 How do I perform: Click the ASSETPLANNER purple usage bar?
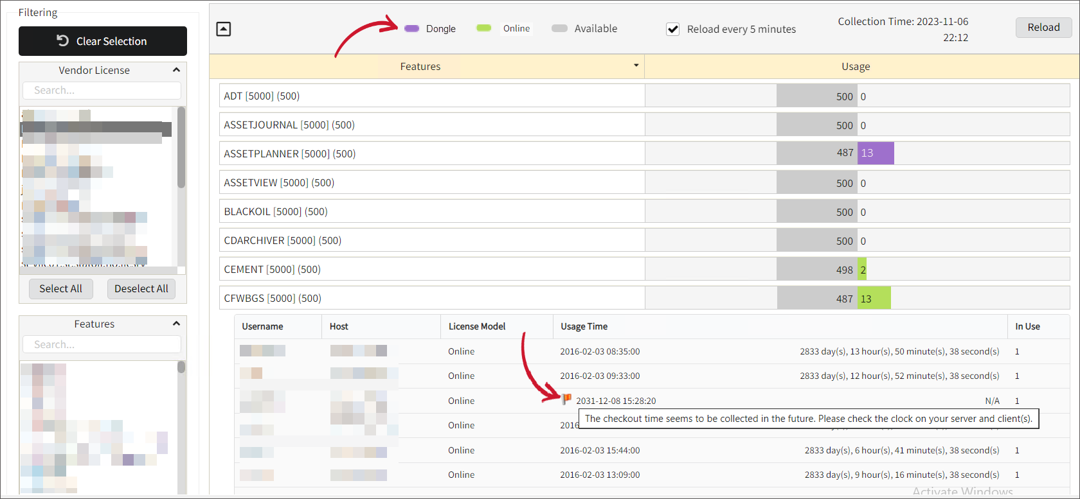click(876, 153)
